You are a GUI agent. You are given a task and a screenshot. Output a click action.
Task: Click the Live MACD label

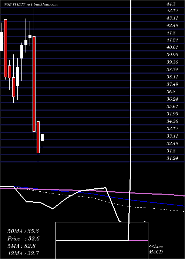(x=156, y=249)
